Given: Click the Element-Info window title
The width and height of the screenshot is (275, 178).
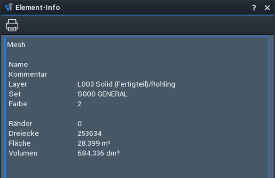Looking at the screenshot, I should [38, 7].
